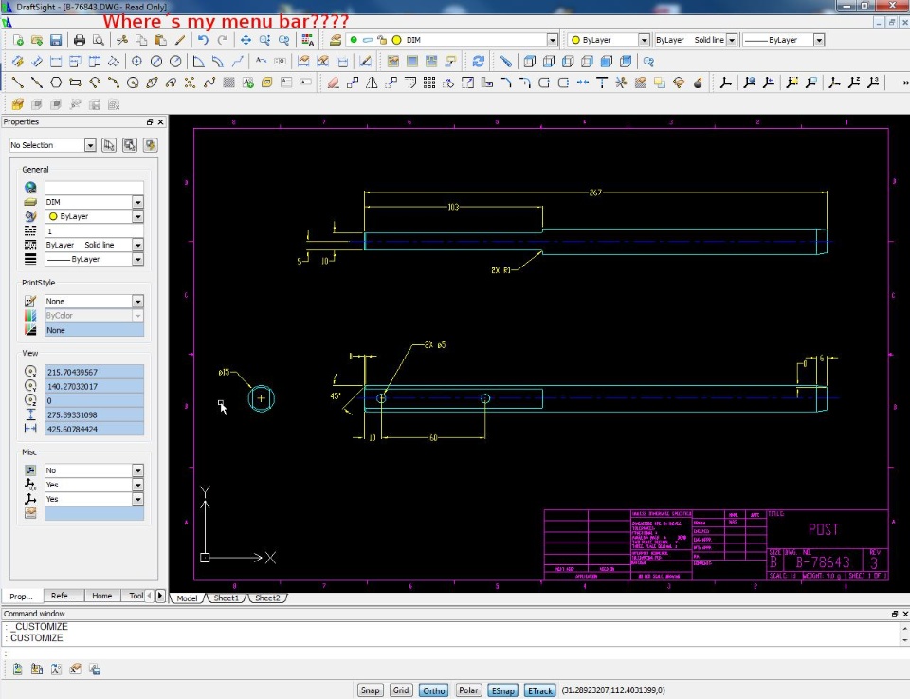Click the Print icon in the toolbar

[80, 40]
